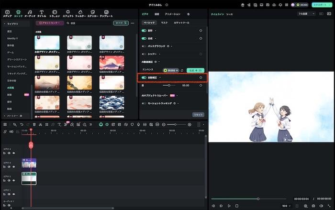Expand the 合成 section arrow
The height and width of the screenshot is (210, 335).
[x=156, y=38]
